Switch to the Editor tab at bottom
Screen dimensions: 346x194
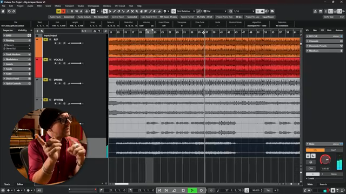click(20, 184)
